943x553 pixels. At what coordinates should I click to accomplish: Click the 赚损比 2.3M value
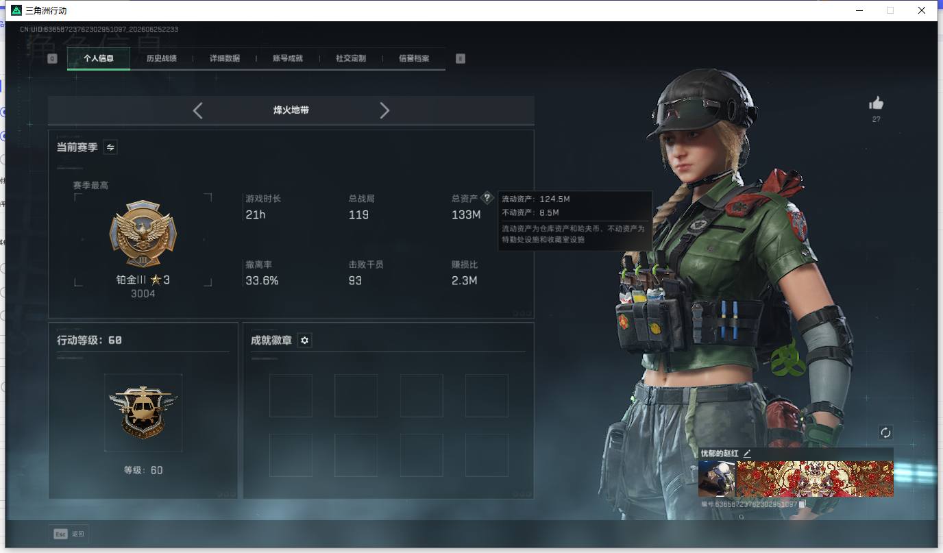[x=464, y=281]
